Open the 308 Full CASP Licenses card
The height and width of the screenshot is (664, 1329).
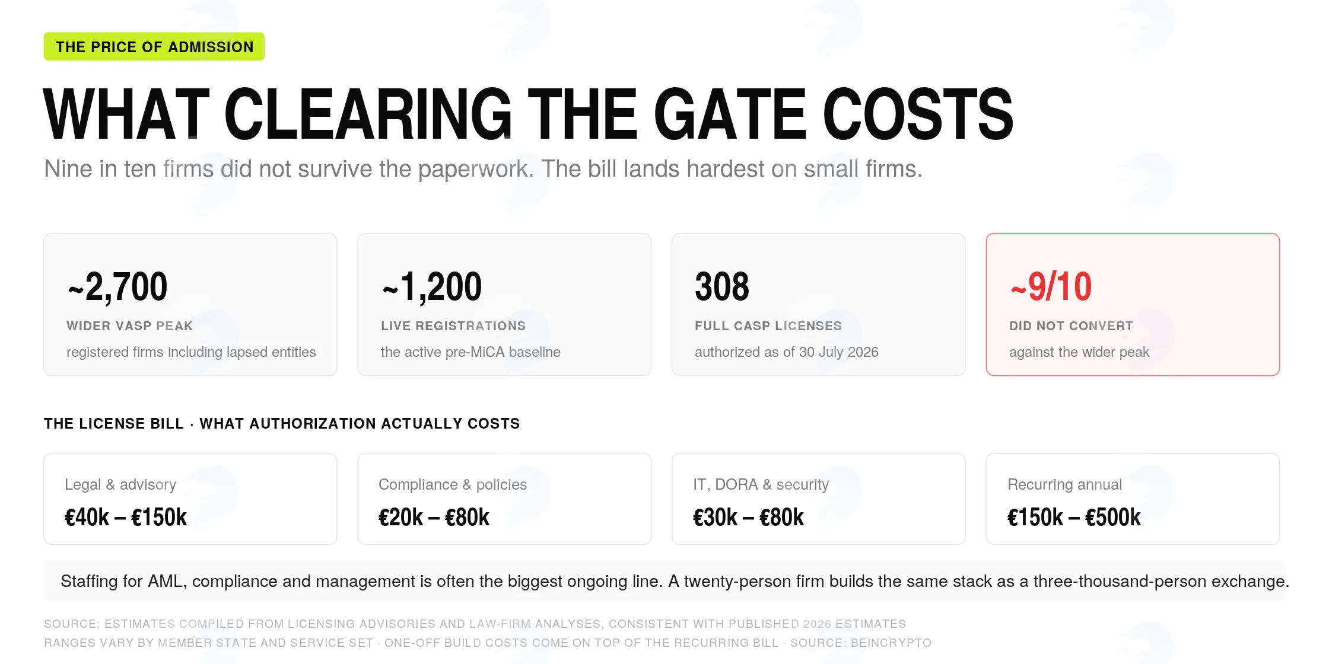tap(819, 304)
